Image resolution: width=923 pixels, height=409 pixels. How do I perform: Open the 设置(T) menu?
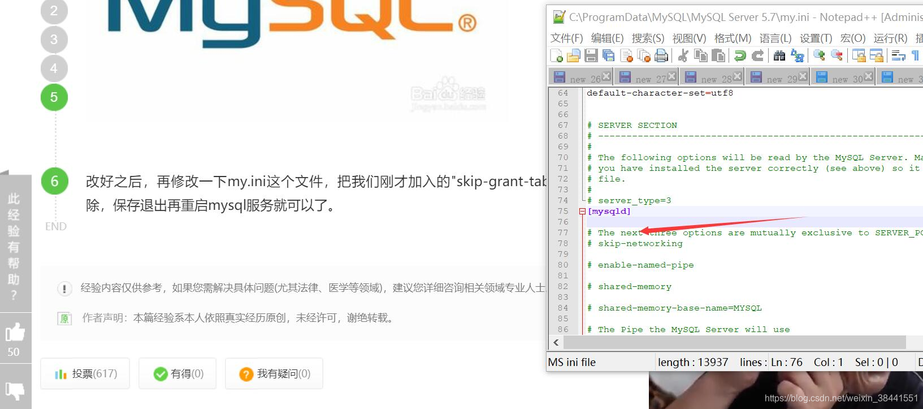coord(816,38)
